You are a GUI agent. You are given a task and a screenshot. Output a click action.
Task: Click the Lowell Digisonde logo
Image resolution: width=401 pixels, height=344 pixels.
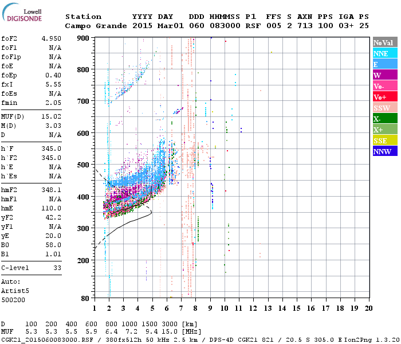pyautogui.click(x=22, y=12)
